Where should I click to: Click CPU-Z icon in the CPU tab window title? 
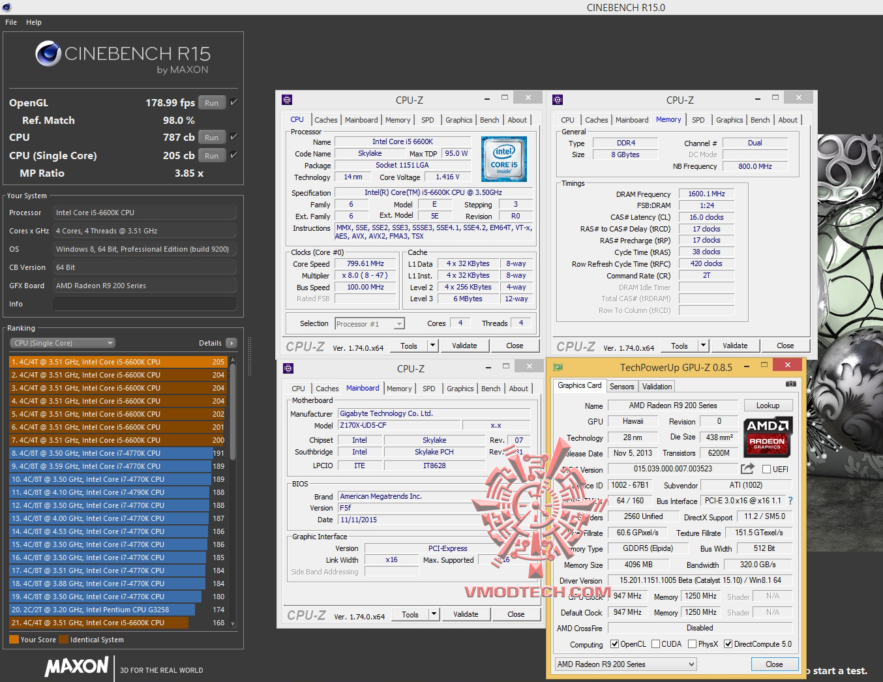287,100
